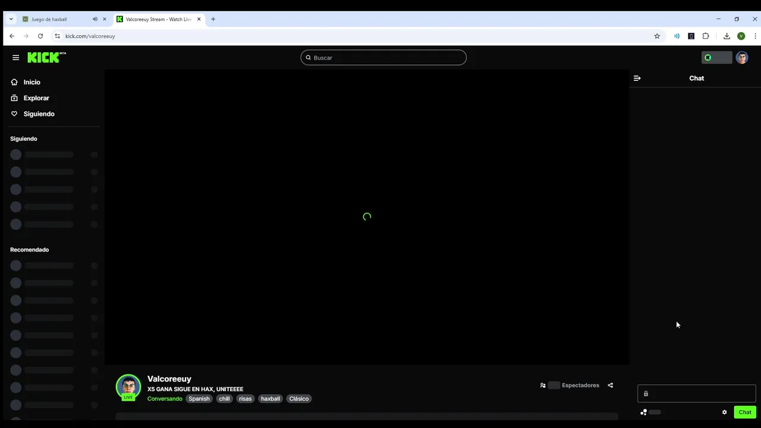Open the hamburger sidebar menu

point(15,58)
